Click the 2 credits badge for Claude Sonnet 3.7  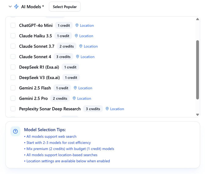[67, 46]
